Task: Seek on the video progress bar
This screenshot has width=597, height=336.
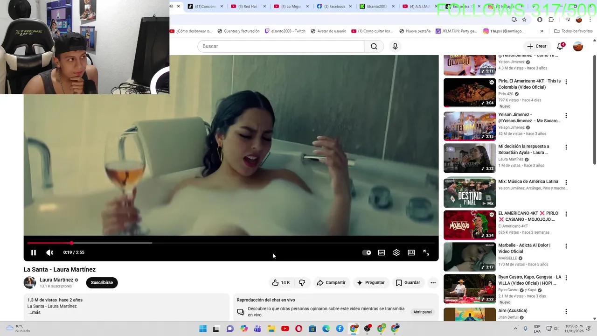Action: pos(231,243)
